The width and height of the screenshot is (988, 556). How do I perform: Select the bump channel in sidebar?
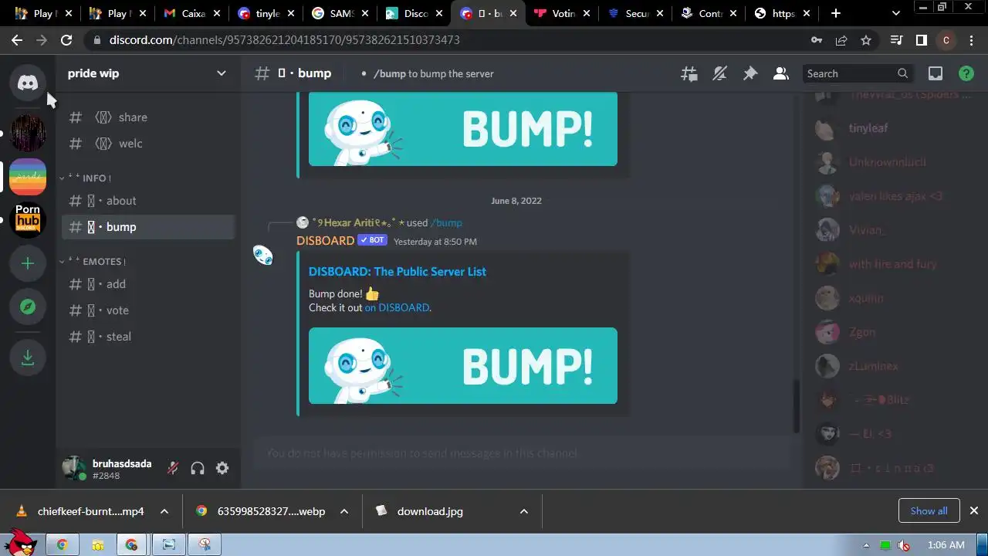point(148,227)
